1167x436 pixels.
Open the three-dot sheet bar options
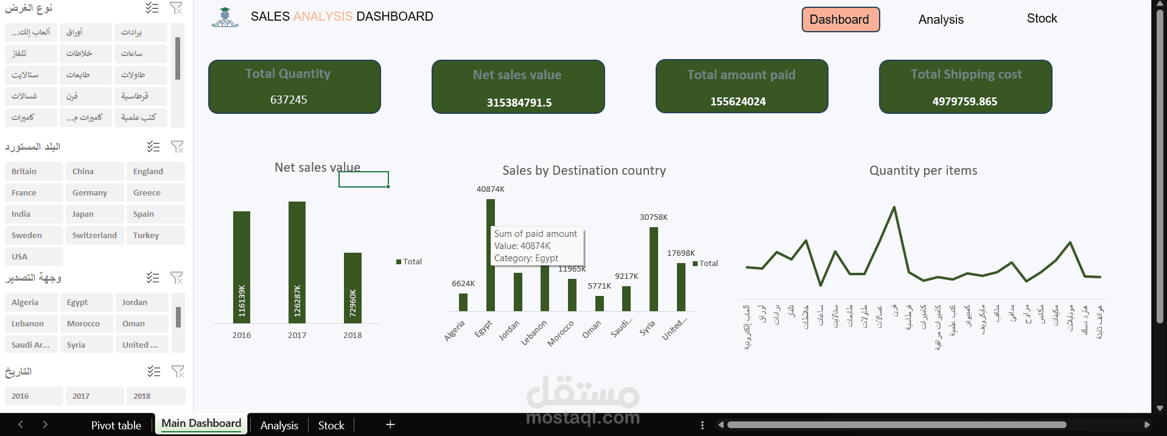703,425
